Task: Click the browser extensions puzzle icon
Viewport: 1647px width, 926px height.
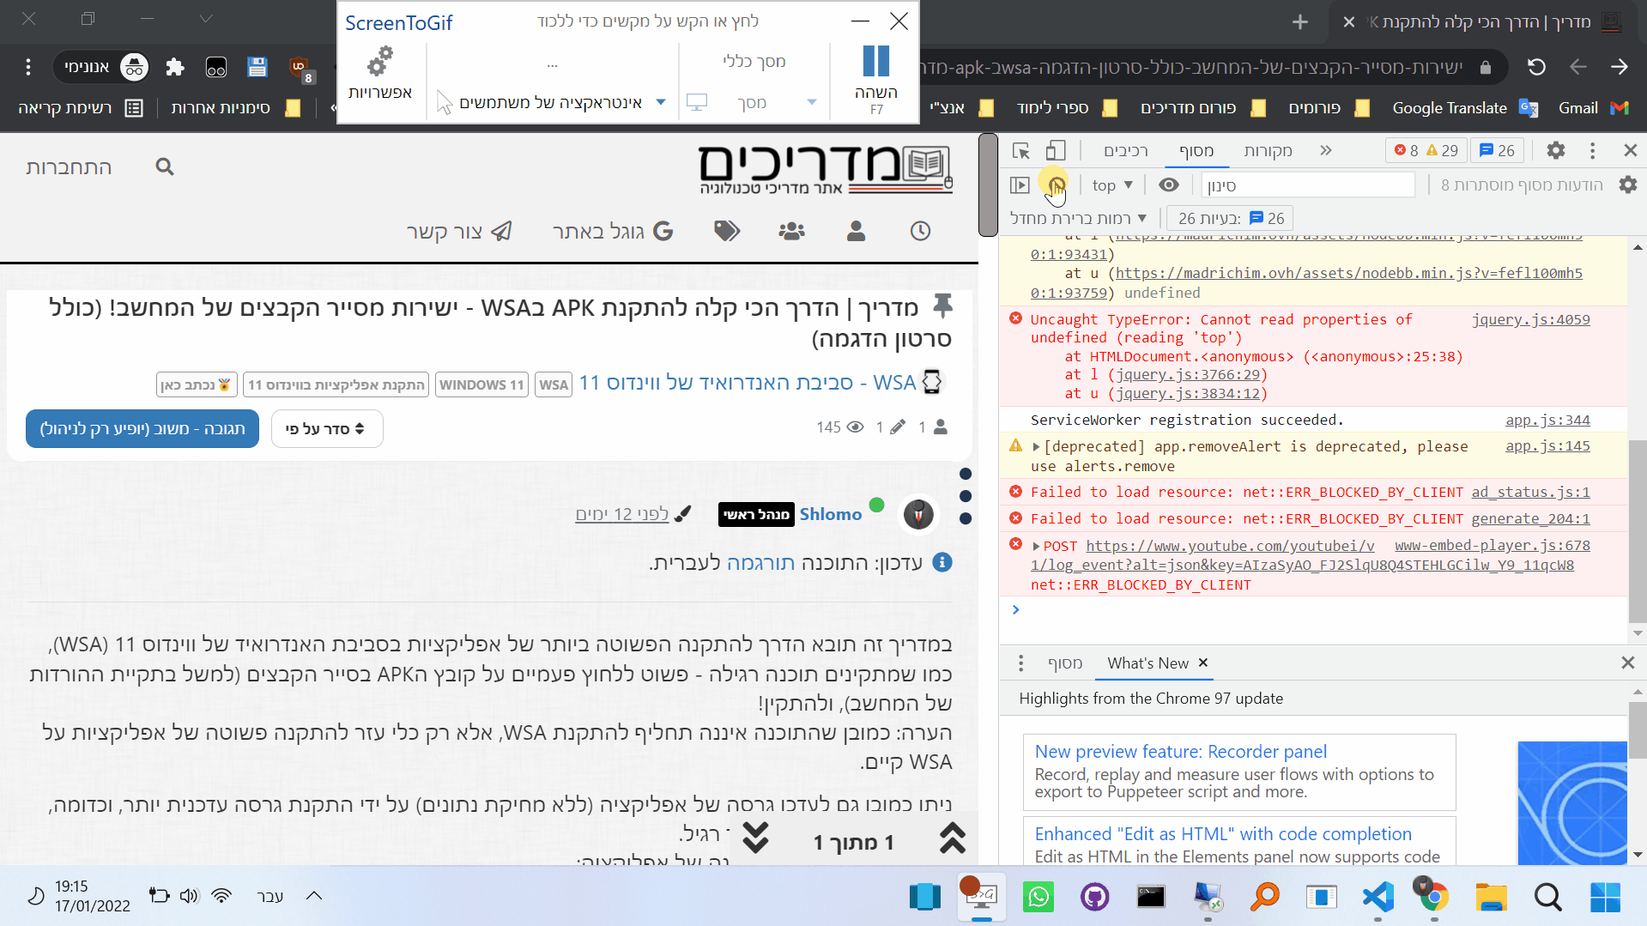Action: coord(175,67)
